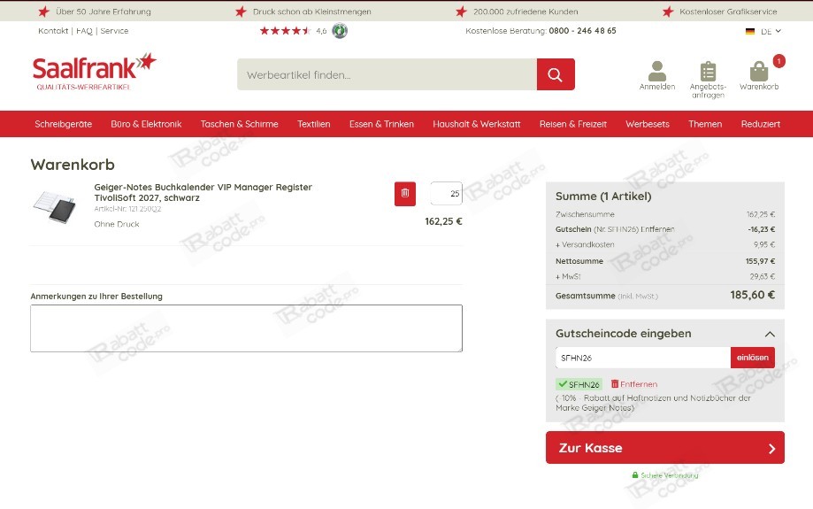This screenshot has height=509, width=813.
Task: Open the Reduziert menu
Action: 761,124
